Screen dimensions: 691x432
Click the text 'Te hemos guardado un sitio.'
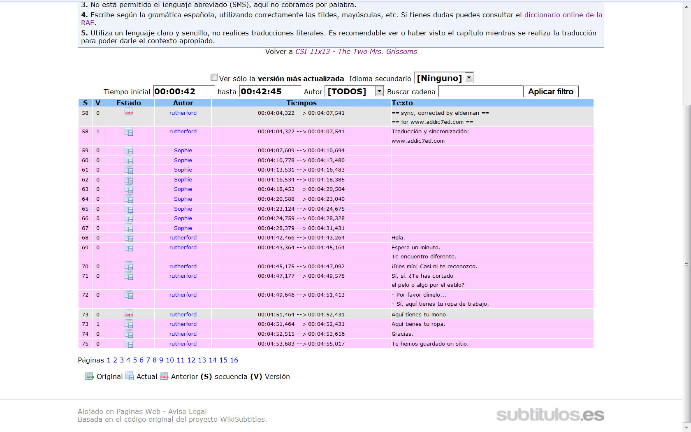click(430, 344)
